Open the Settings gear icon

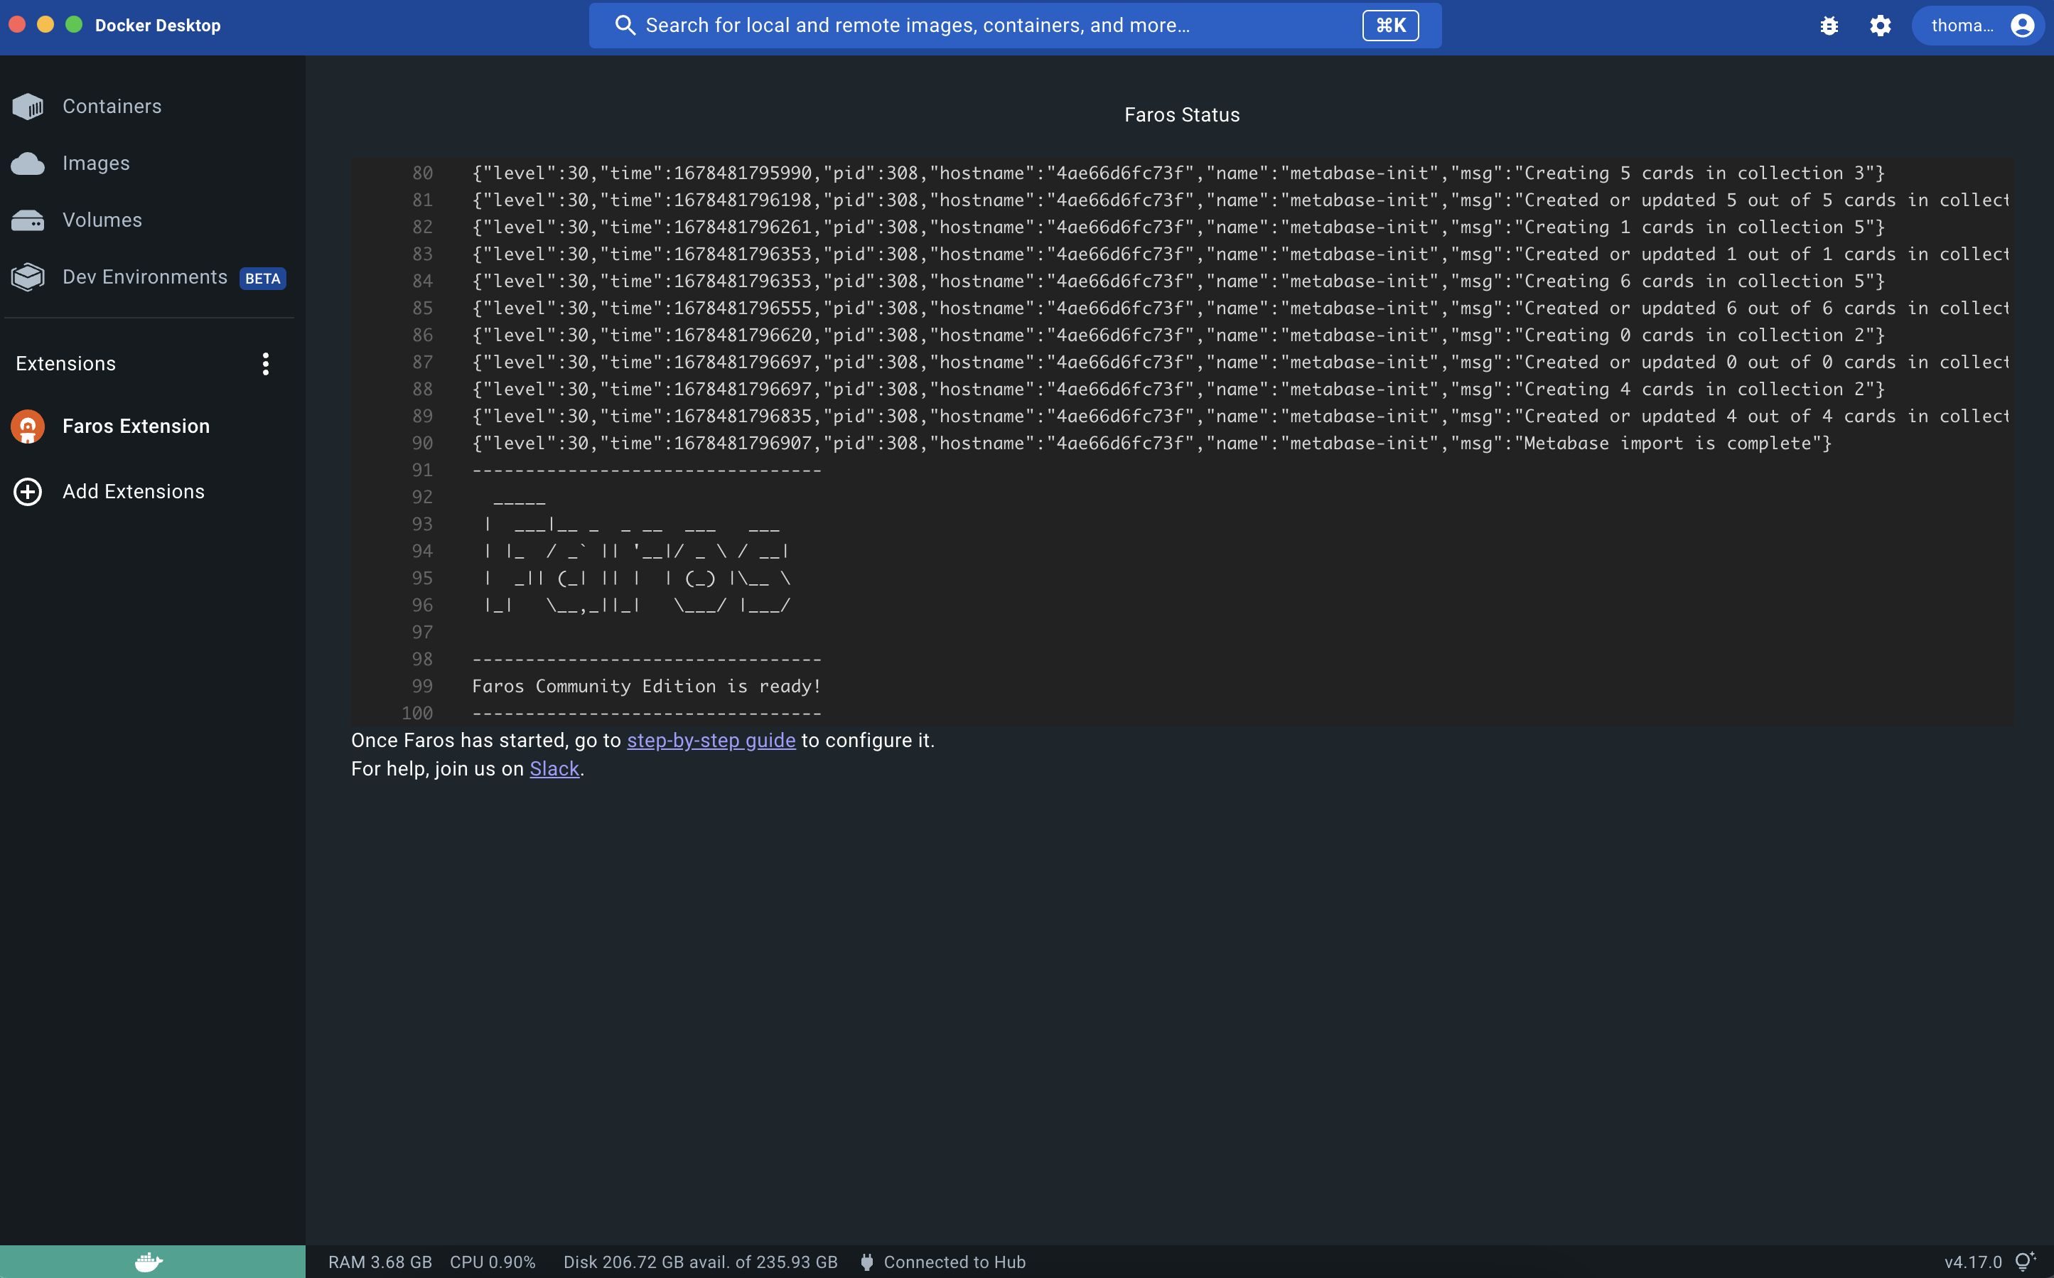(1880, 26)
